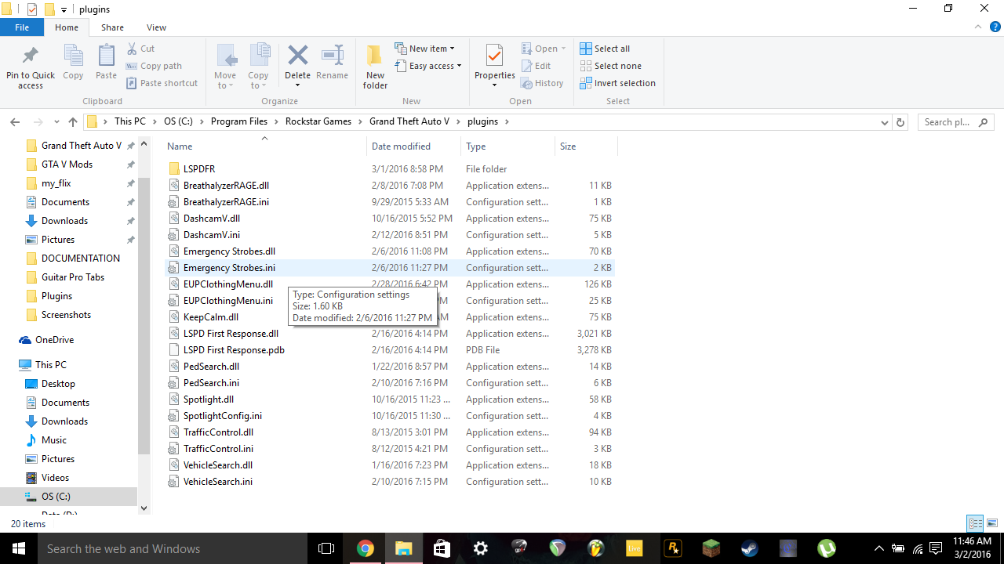This screenshot has width=1004, height=564.
Task: Open Google Chrome from the taskbar
Action: tap(365, 548)
